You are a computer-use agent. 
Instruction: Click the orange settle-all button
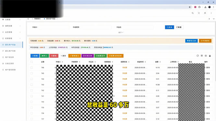point(115,56)
